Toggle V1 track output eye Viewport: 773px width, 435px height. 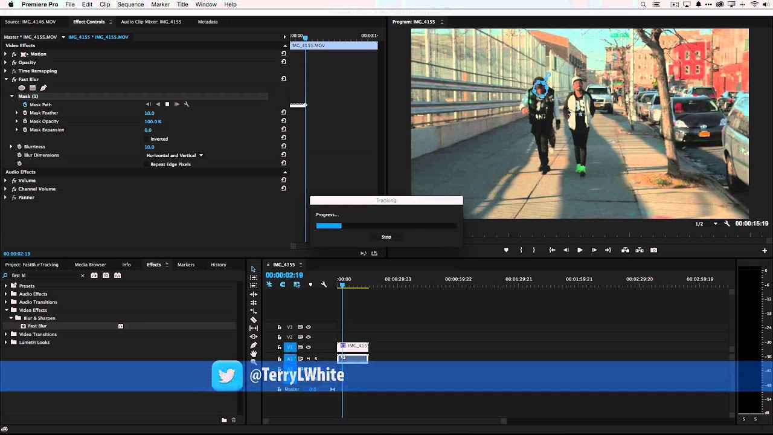tap(309, 347)
